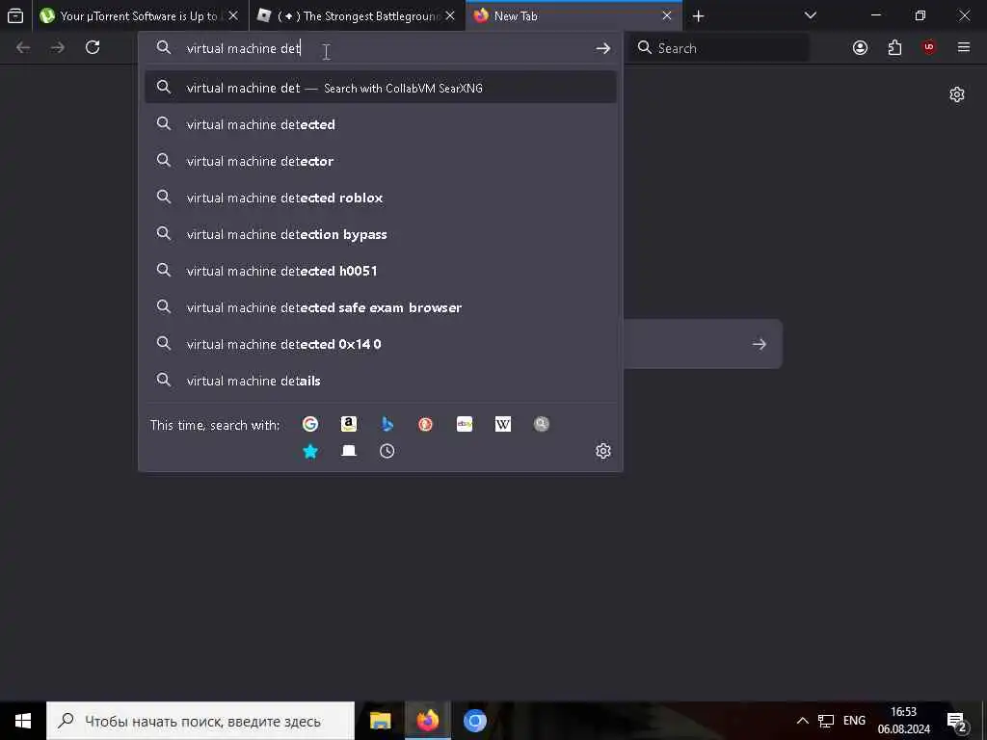This screenshot has height=740, width=987.
Task: Open search settings gear in dropdown
Action: coord(603,451)
